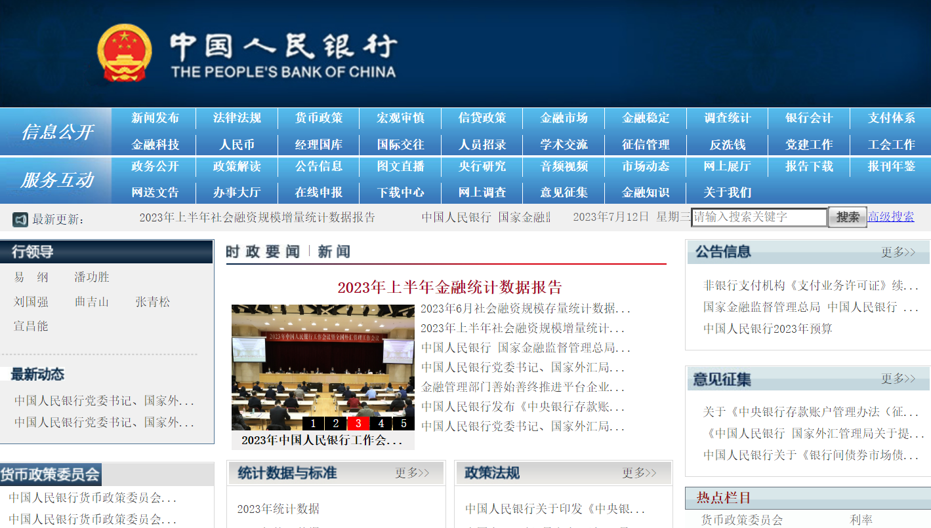
Task: Expand 更多 in the 意见征集 panel
Action: pos(898,379)
